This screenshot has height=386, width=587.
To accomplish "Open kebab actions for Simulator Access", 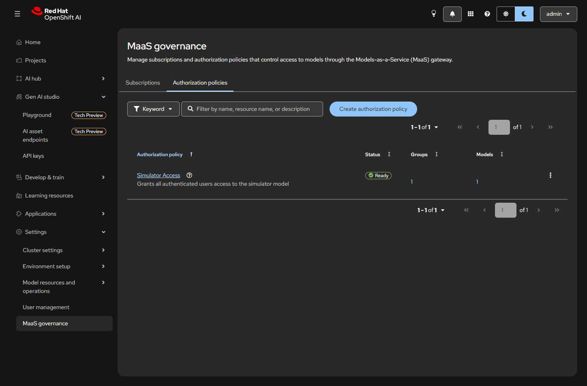I will (550, 175).
